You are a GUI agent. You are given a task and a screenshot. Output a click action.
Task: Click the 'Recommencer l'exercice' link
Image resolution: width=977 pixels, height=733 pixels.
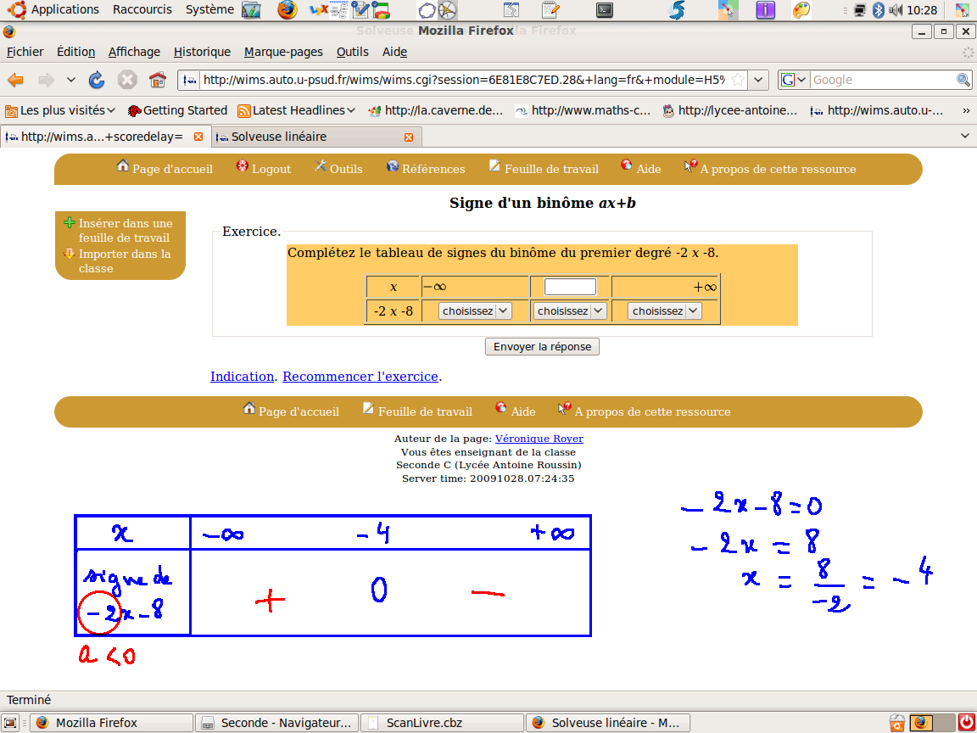coord(360,377)
